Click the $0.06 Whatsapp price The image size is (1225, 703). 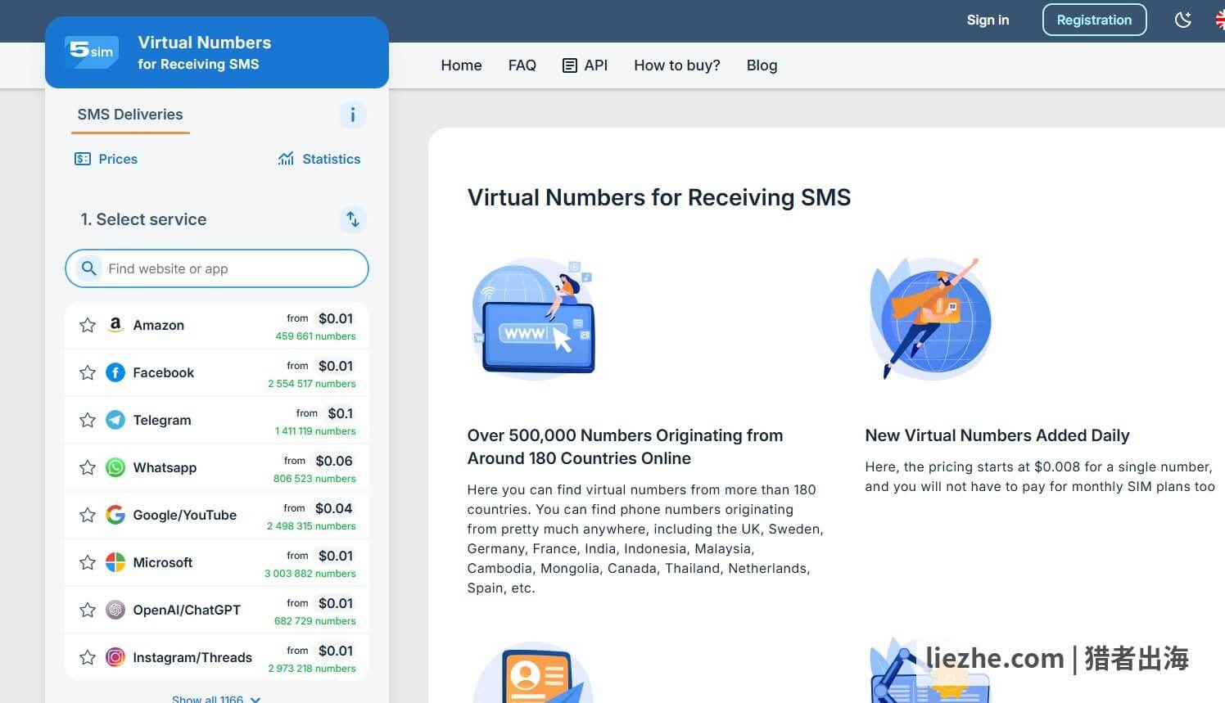(334, 461)
